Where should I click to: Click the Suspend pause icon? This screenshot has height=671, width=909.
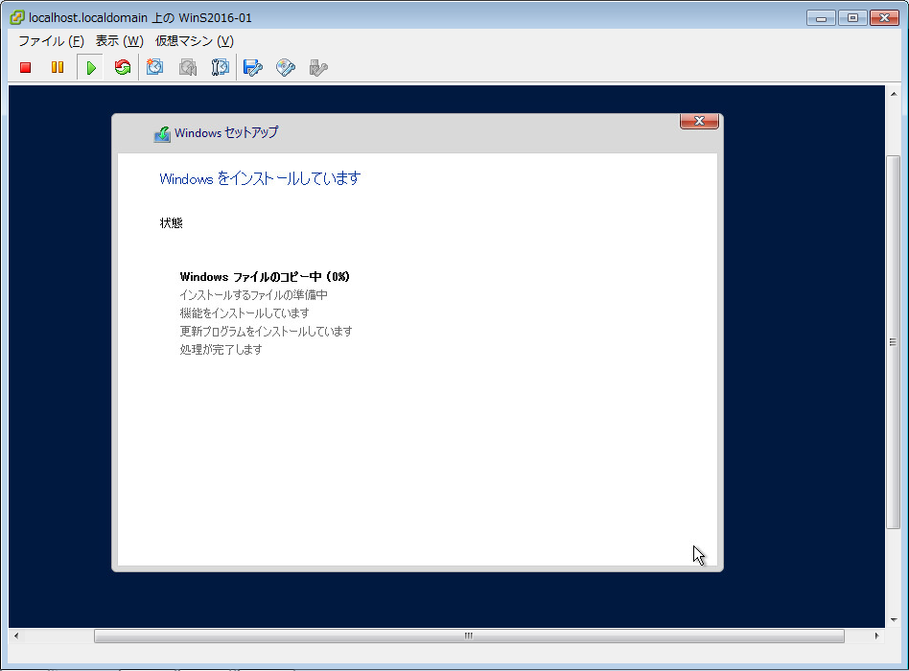(58, 68)
